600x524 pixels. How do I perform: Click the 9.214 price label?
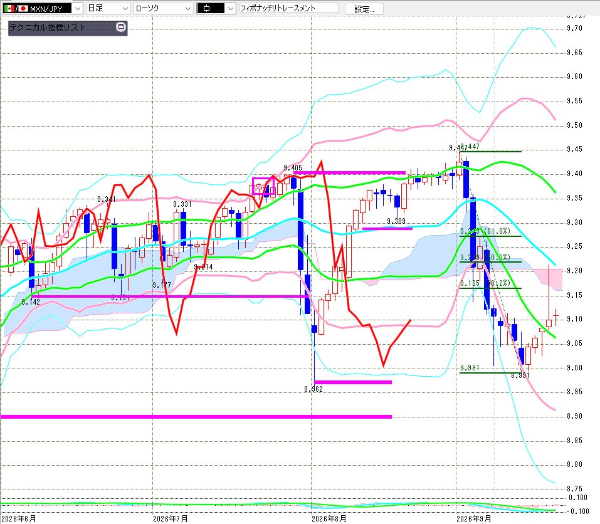pyautogui.click(x=203, y=267)
